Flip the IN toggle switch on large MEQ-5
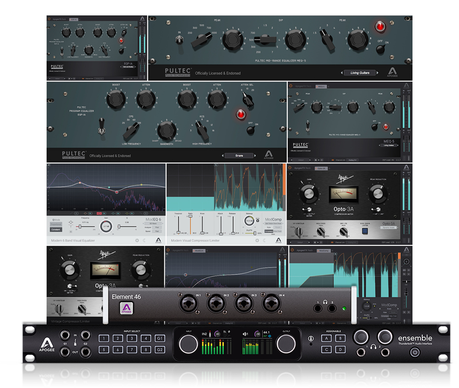The image size is (459, 388). 179,39
